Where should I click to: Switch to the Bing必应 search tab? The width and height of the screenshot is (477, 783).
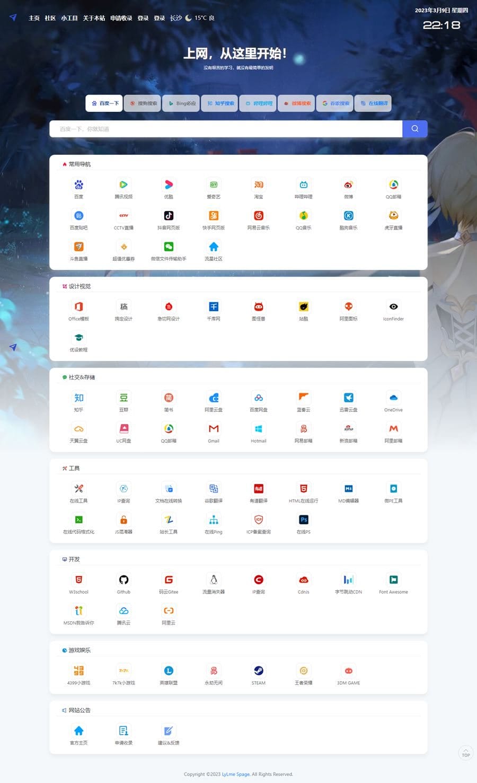coord(180,103)
